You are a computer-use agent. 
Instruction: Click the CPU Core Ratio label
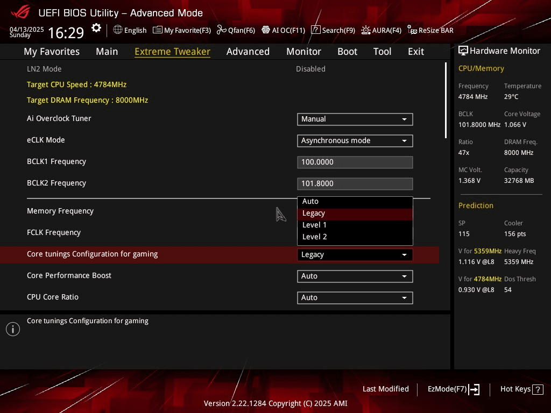click(x=53, y=297)
